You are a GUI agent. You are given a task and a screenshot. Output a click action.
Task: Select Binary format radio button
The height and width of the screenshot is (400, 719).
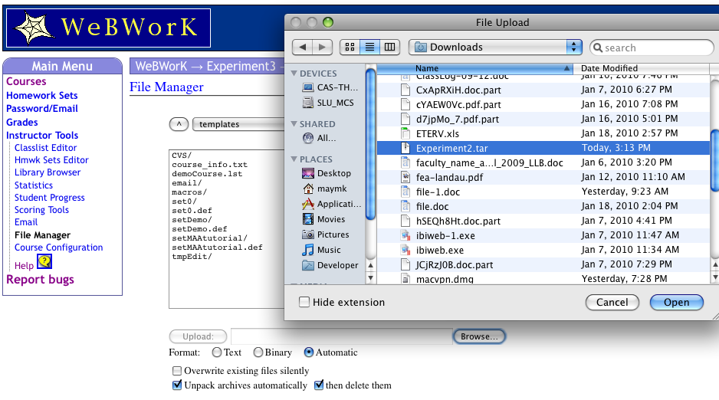coord(258,352)
